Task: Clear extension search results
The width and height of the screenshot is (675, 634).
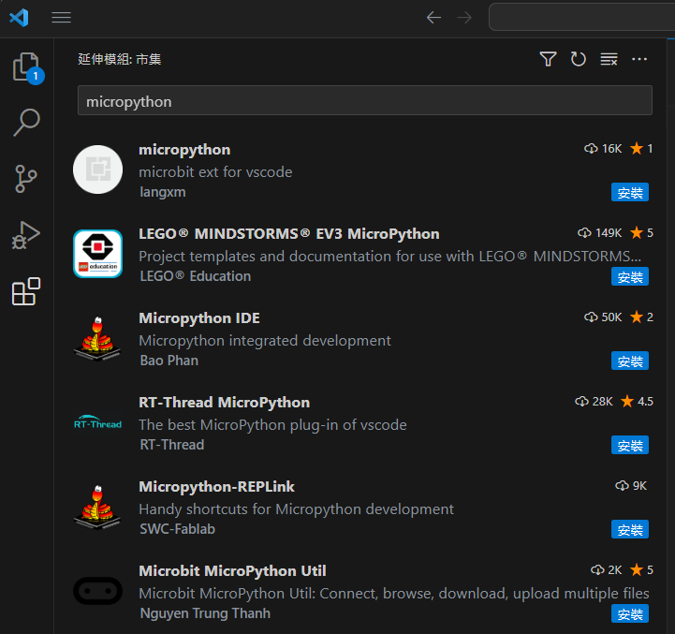Action: click(609, 59)
